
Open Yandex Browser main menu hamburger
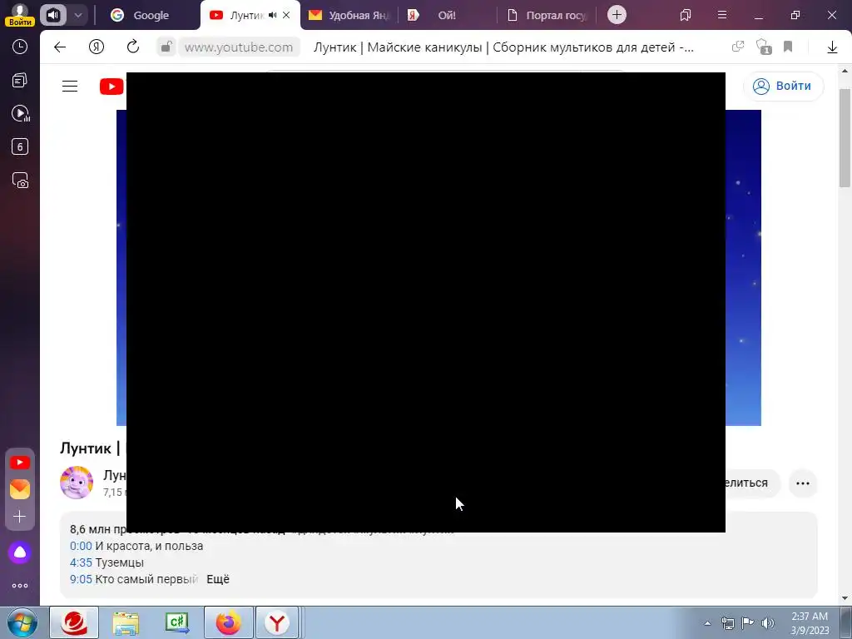coord(722,15)
